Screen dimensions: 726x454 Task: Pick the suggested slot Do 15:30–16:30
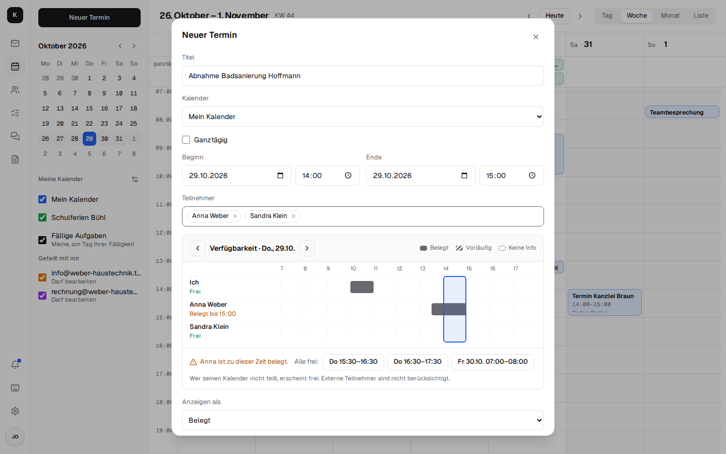tap(353, 362)
